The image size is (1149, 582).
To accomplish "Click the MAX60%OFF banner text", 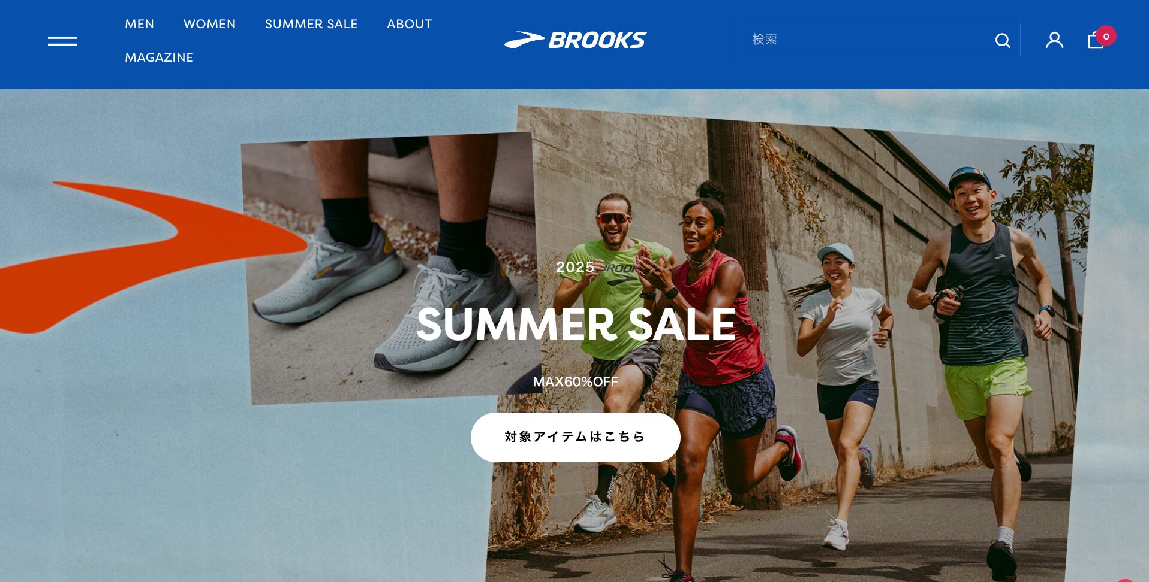I will pyautogui.click(x=576, y=381).
